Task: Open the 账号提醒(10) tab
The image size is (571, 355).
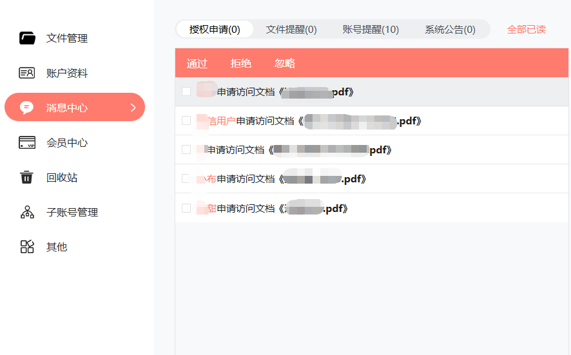Action: click(x=371, y=29)
